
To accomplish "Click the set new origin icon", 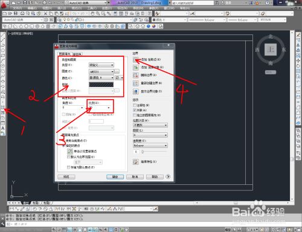I will coord(70,151).
